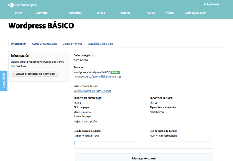
Task: Open hostingexperto.factoriadigitalpremium.es link
Action: tap(97, 76)
